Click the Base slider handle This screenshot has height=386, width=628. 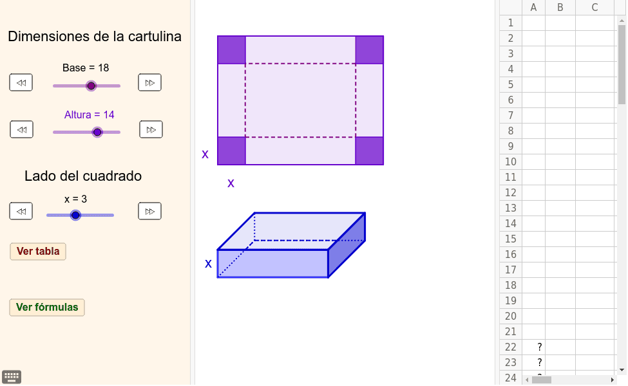(x=91, y=86)
